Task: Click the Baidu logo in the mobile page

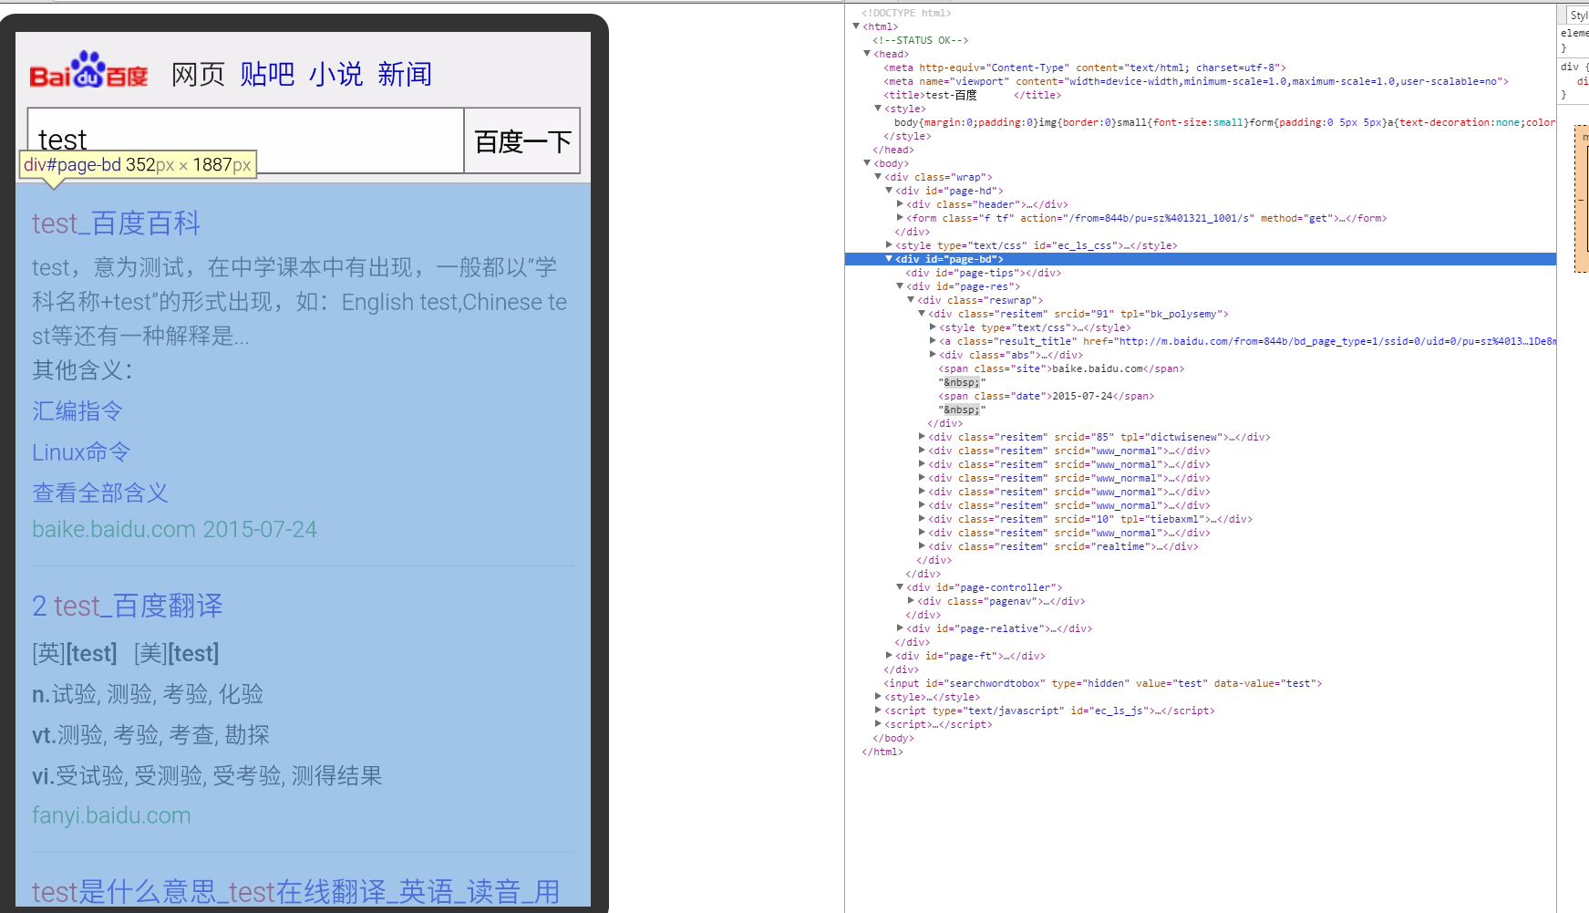Action: (88, 70)
